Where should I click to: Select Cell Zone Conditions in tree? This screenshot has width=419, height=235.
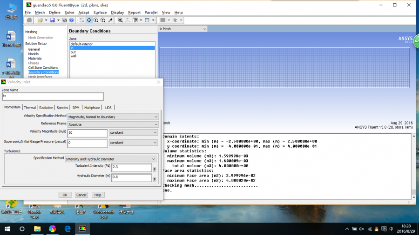(x=43, y=68)
